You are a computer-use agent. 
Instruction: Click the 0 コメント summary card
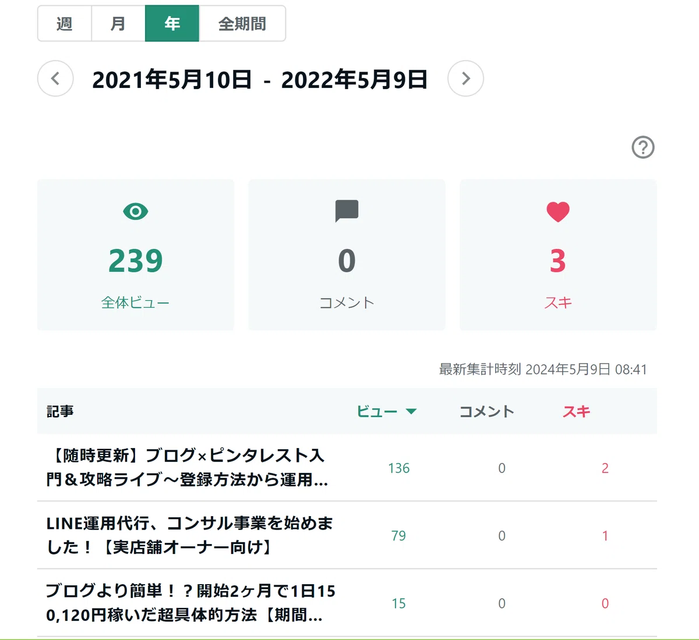tap(347, 255)
